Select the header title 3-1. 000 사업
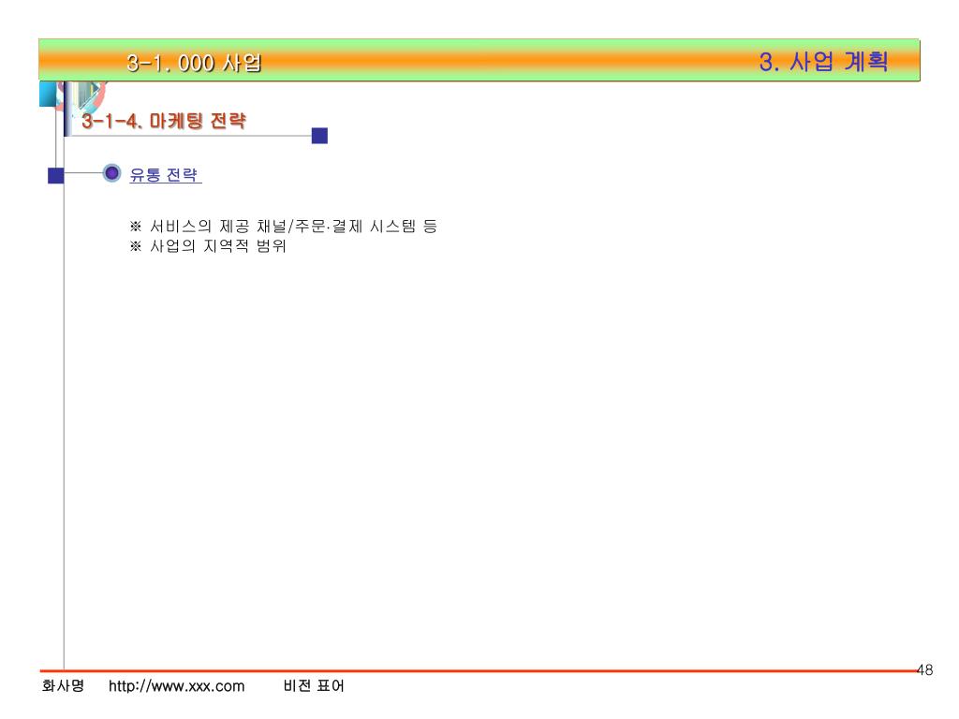This screenshot has width=959, height=719. tap(195, 63)
